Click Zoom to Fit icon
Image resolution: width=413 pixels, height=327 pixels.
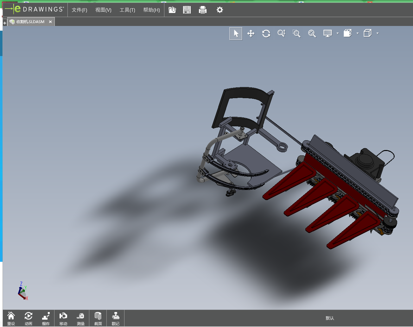(x=312, y=34)
